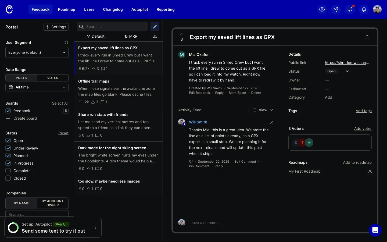Open Everyone (default) segment dropdown
The height and width of the screenshot is (242, 387).
37,52
